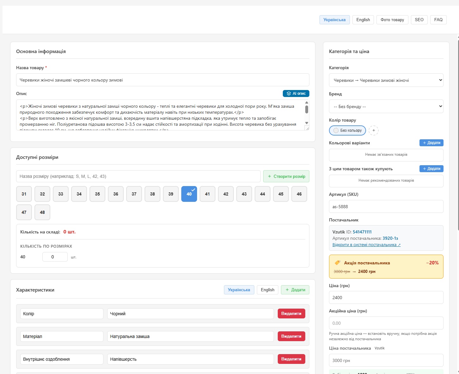
Task: Click the tag icon in Акція постачальника banner
Action: coord(338,262)
